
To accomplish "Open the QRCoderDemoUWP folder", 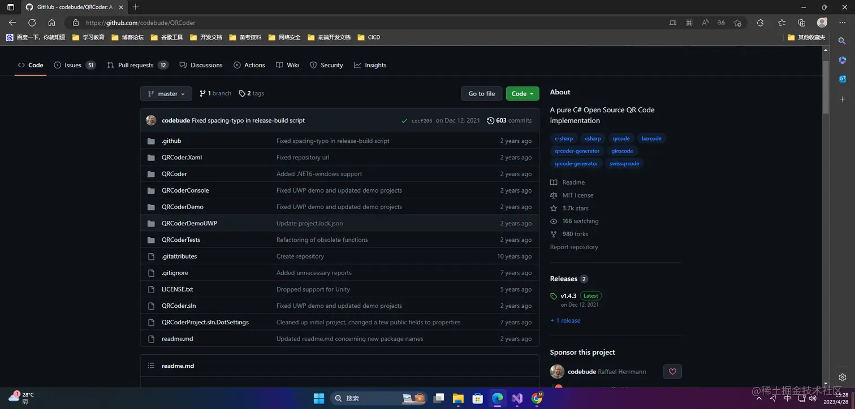I will click(189, 223).
